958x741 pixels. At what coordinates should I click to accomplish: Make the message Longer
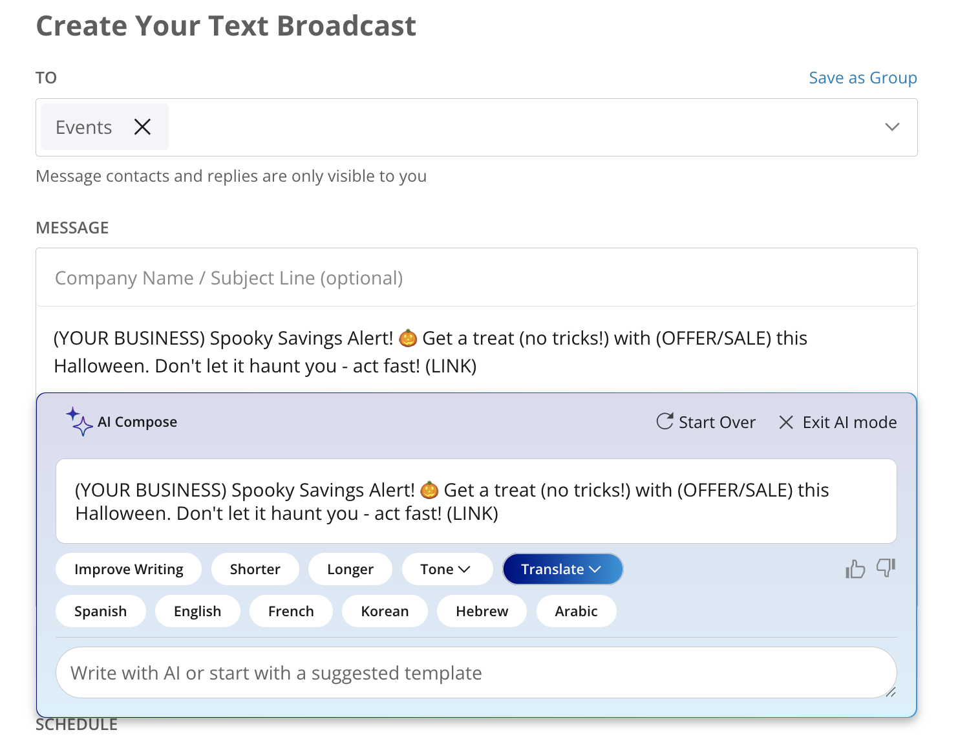(350, 569)
